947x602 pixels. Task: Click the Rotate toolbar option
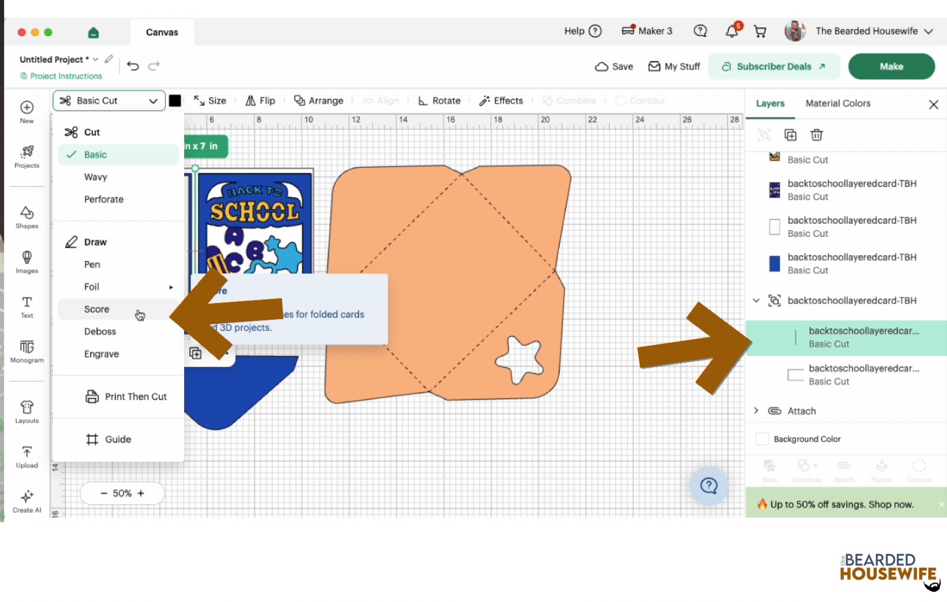(439, 101)
